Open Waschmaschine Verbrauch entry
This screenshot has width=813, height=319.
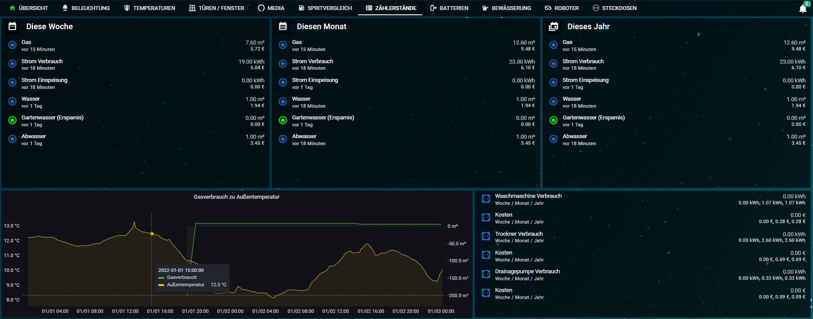tap(643, 199)
